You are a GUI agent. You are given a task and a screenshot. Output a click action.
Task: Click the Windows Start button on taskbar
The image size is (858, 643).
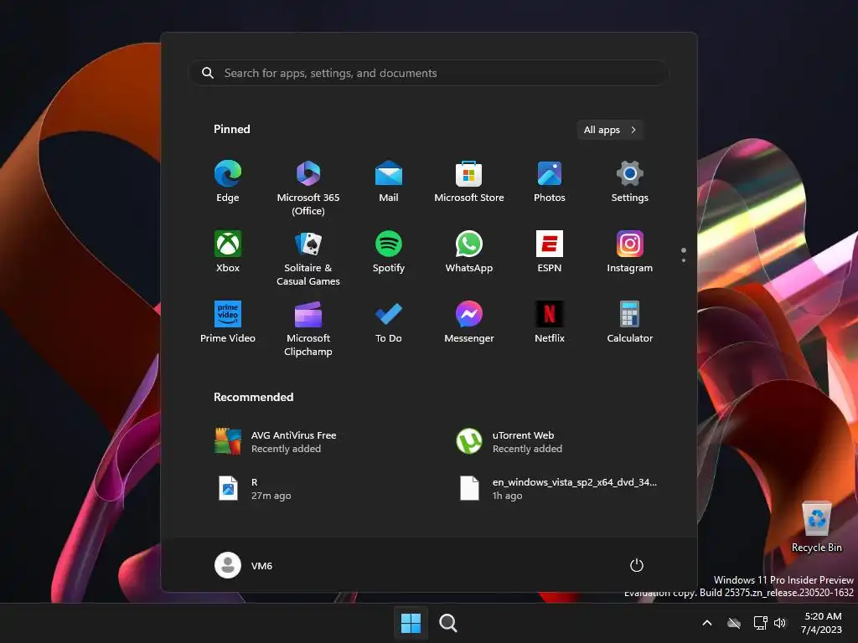click(x=411, y=623)
